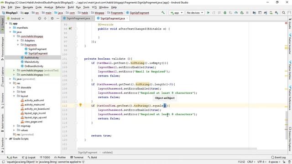Click the yellow intention light bulb
The height and width of the screenshot is (164, 292).
coord(80,105)
